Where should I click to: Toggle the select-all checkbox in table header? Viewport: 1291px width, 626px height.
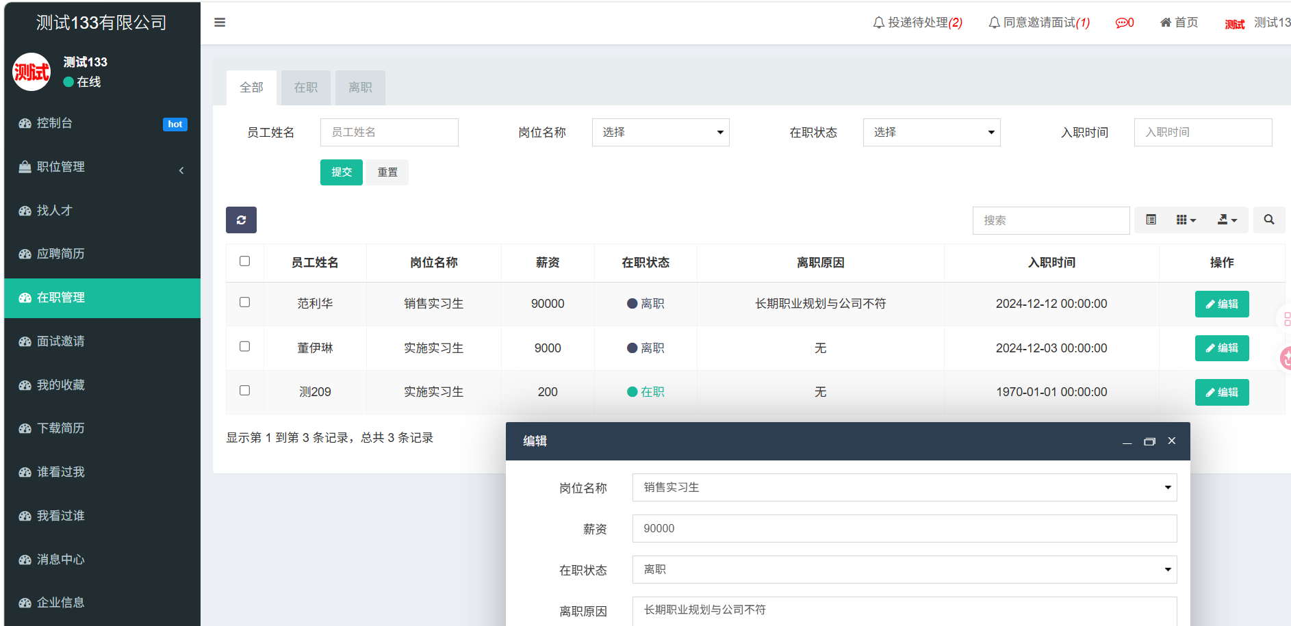click(244, 261)
